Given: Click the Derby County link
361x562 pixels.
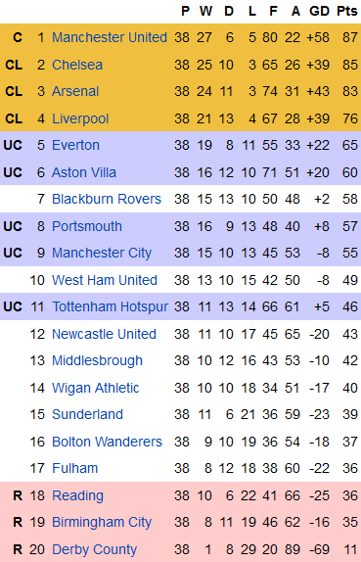Looking at the screenshot, I should click(95, 549).
